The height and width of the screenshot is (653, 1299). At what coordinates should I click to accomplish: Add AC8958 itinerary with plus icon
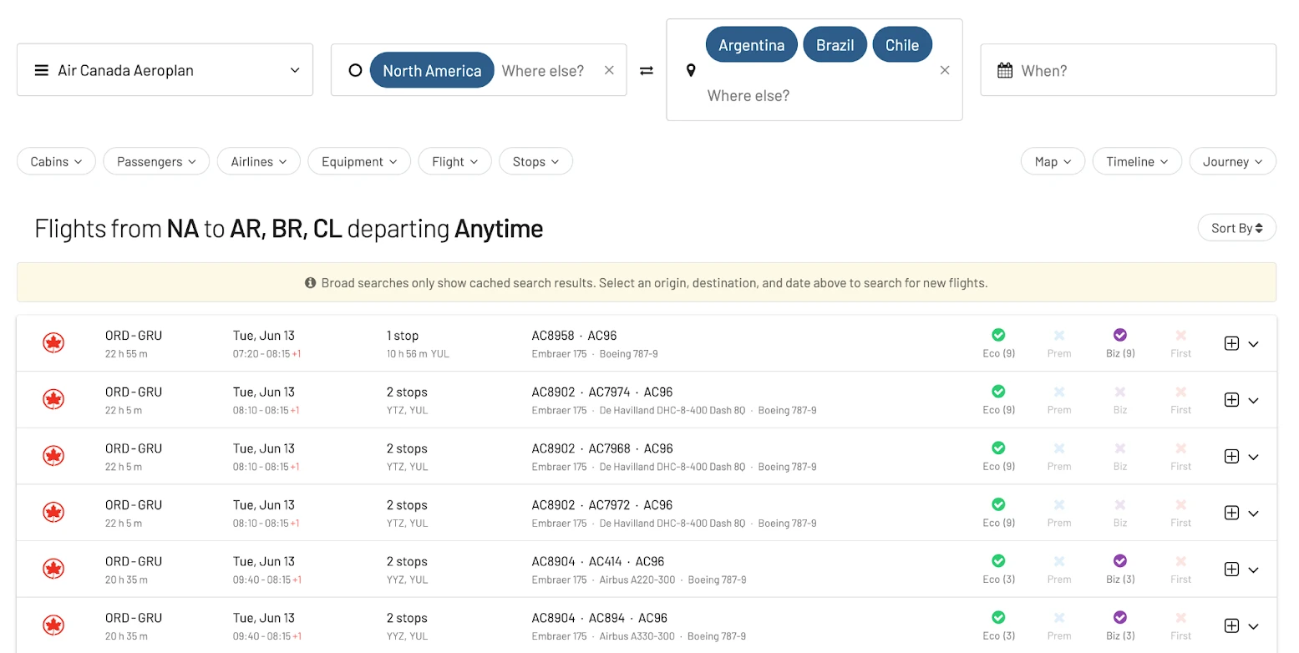point(1231,343)
